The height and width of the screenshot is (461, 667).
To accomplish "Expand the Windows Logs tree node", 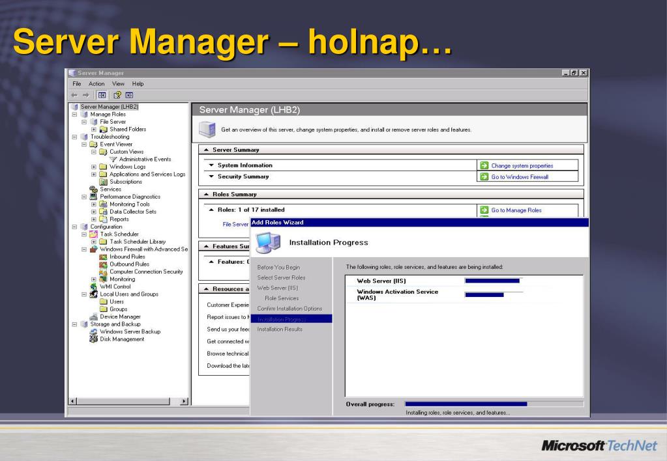I will (94, 167).
